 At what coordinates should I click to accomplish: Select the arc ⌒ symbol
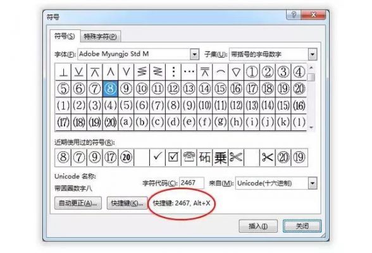tap(220, 72)
